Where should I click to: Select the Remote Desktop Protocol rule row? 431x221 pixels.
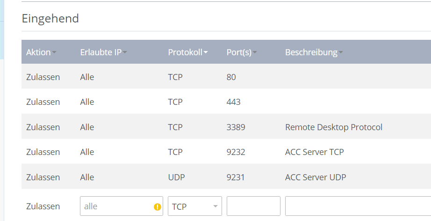(x=226, y=127)
